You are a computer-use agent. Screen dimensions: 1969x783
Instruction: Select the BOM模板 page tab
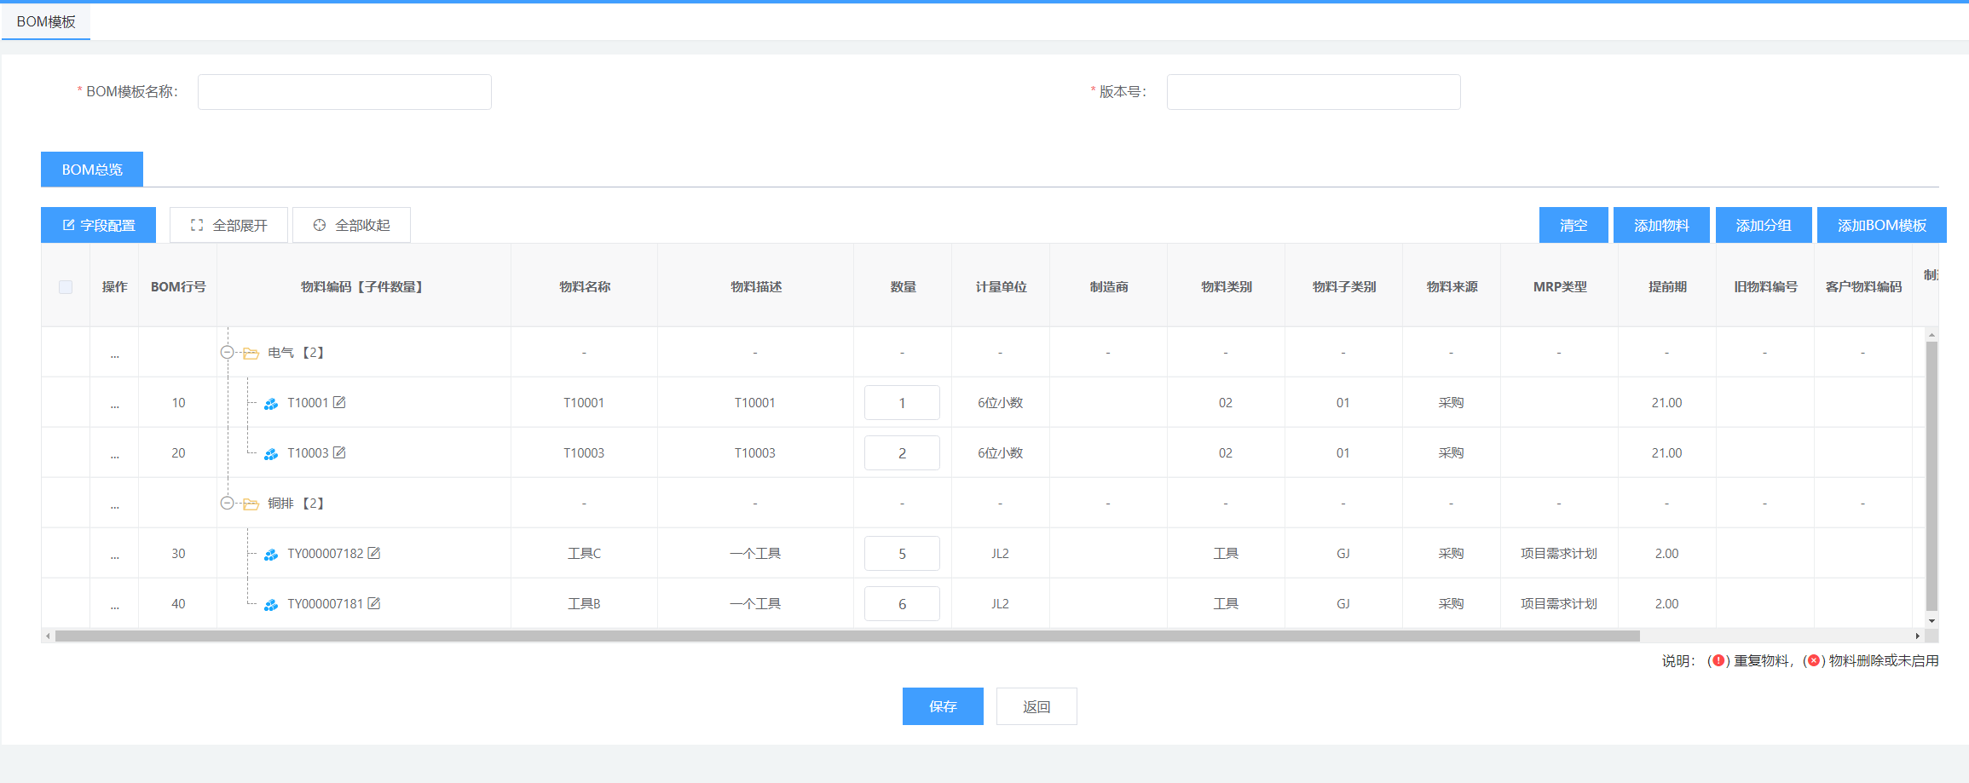pyautogui.click(x=46, y=21)
